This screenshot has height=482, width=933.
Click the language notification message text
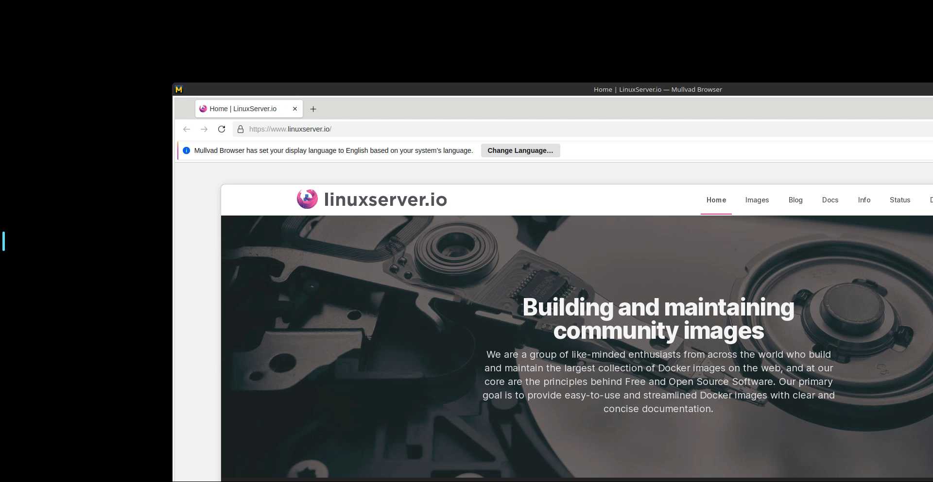coord(333,150)
